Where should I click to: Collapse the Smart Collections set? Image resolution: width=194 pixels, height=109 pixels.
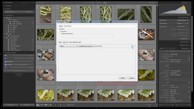tap(5, 38)
